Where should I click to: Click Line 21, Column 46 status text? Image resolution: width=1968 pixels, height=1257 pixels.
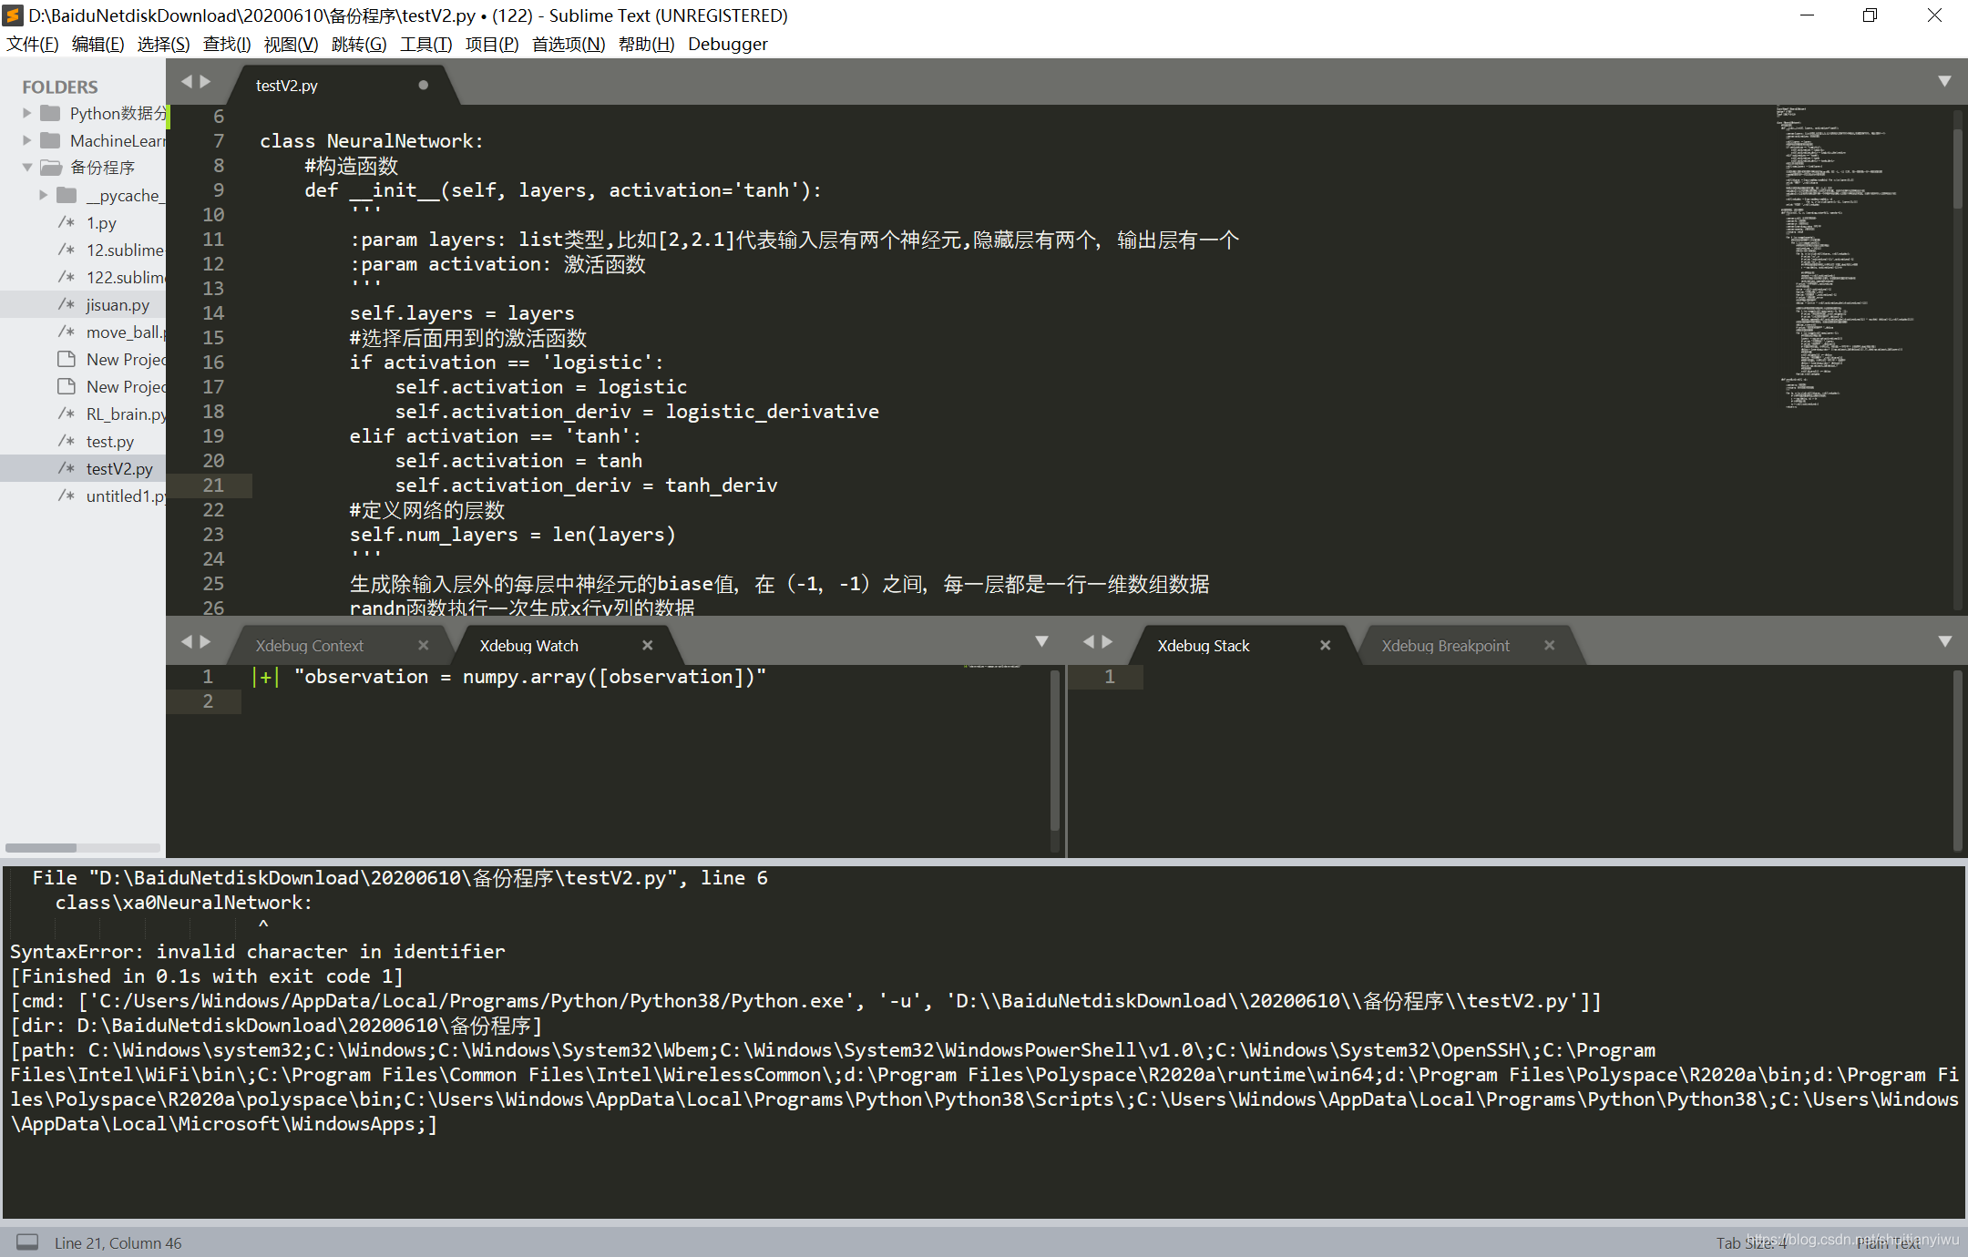[118, 1243]
